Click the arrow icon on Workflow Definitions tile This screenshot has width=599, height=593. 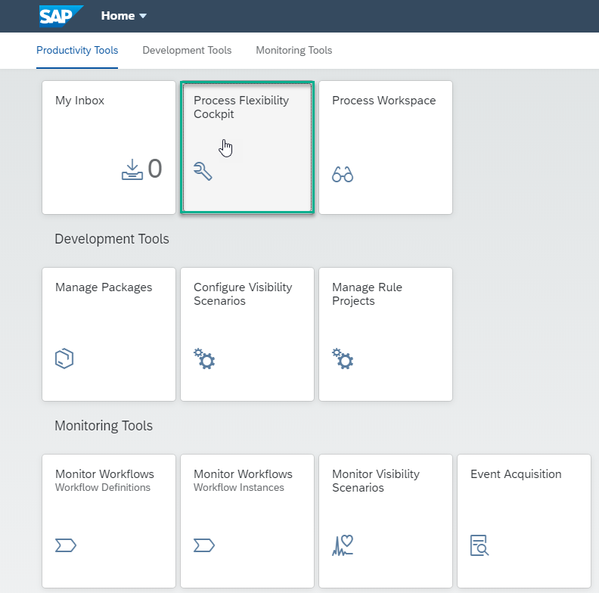(x=66, y=545)
